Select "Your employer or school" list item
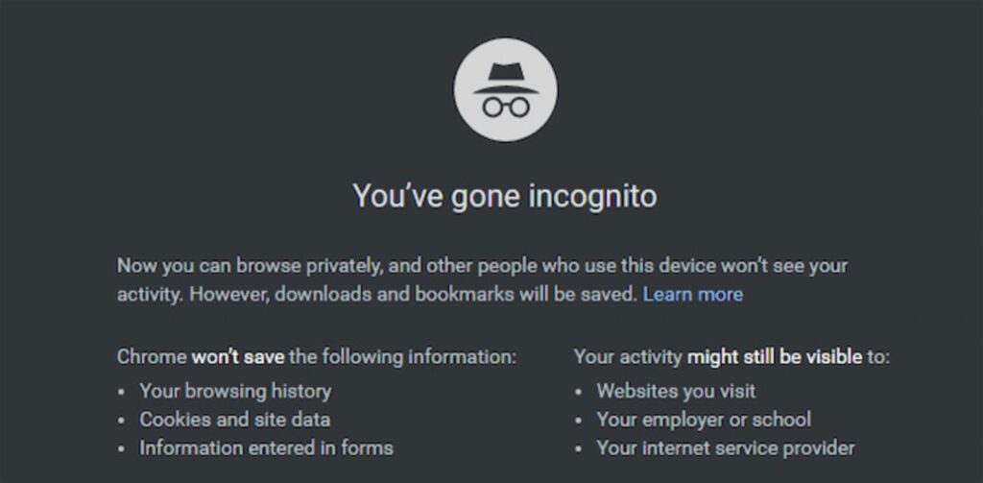983x483 pixels. click(704, 420)
